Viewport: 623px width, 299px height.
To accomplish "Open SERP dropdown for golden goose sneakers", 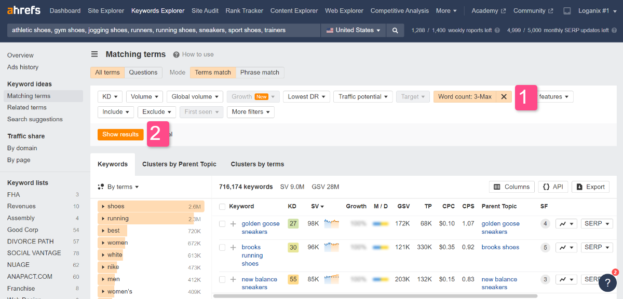I will tap(597, 224).
